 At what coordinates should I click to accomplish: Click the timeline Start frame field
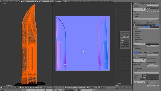point(31,90)
